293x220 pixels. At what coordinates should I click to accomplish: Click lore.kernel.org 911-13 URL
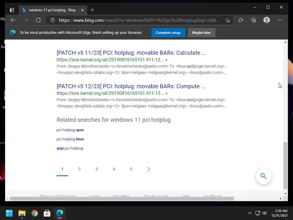tap(110, 93)
